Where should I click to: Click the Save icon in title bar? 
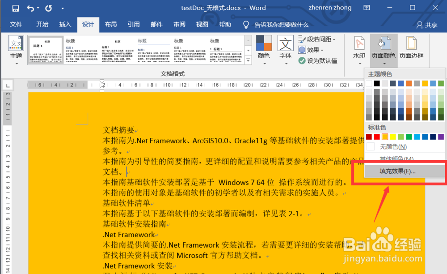click(x=15, y=8)
